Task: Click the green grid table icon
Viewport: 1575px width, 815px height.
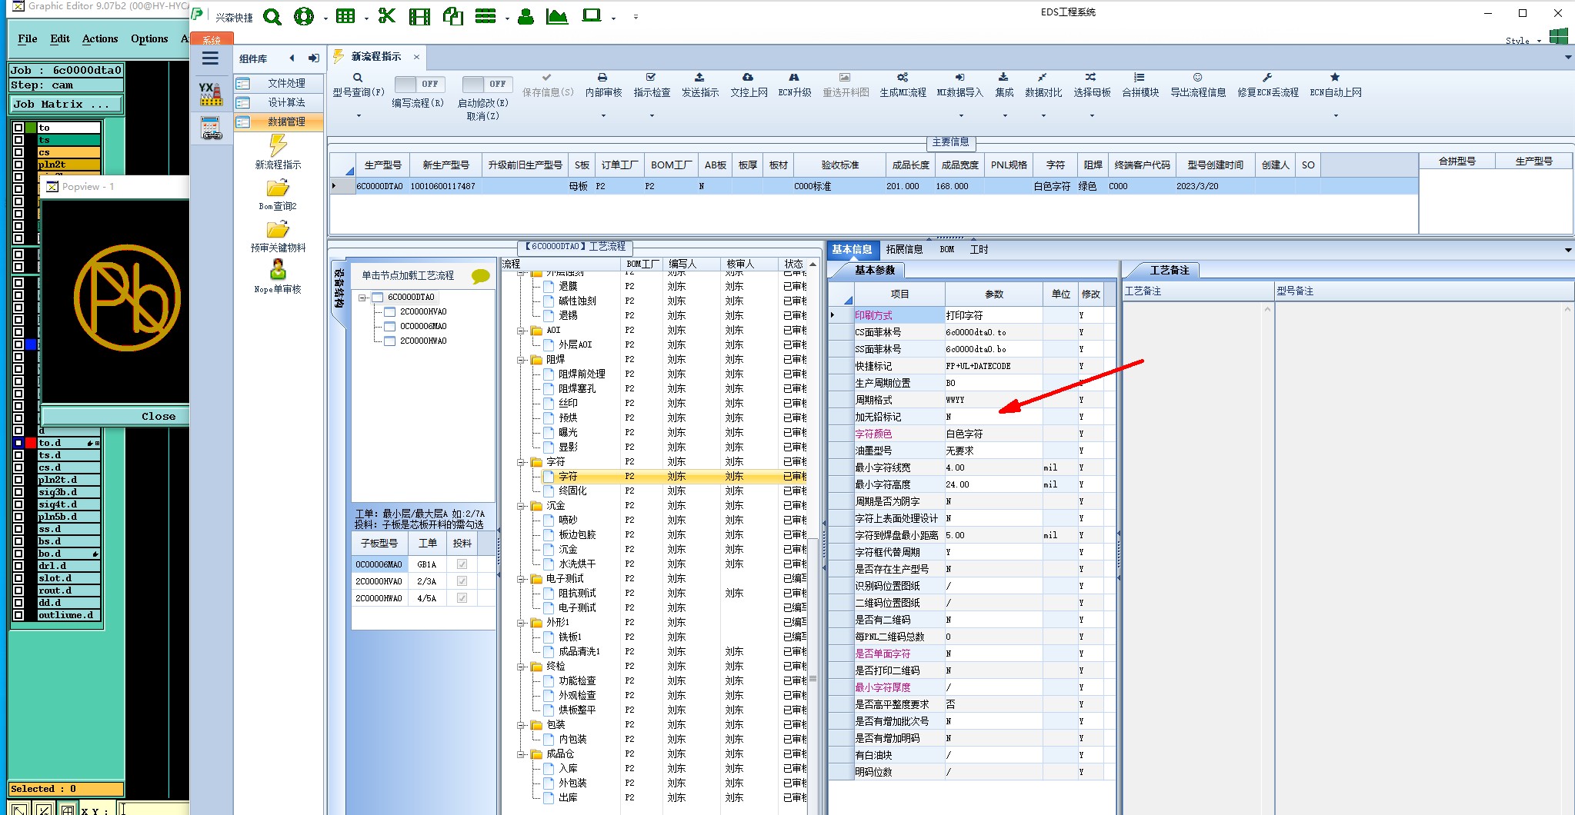Action: point(345,16)
